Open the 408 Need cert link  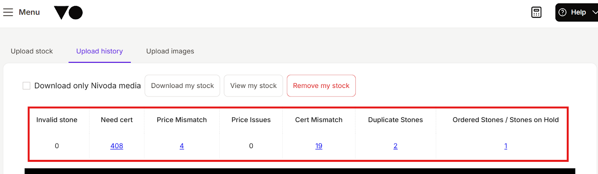coord(117,146)
